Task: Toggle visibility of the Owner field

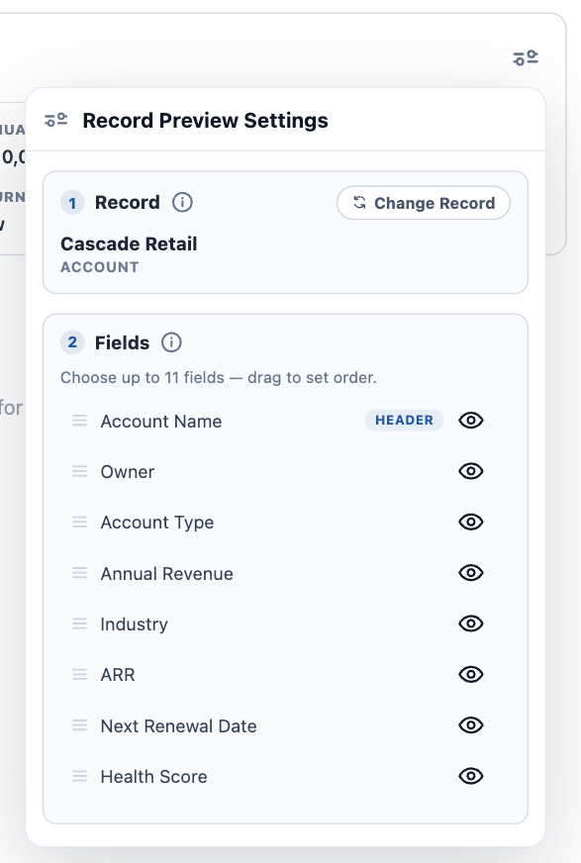Action: 471,471
